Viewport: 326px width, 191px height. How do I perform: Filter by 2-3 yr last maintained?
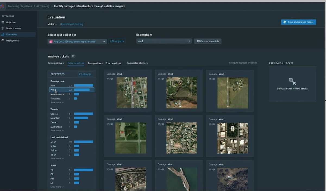(x=72, y=150)
